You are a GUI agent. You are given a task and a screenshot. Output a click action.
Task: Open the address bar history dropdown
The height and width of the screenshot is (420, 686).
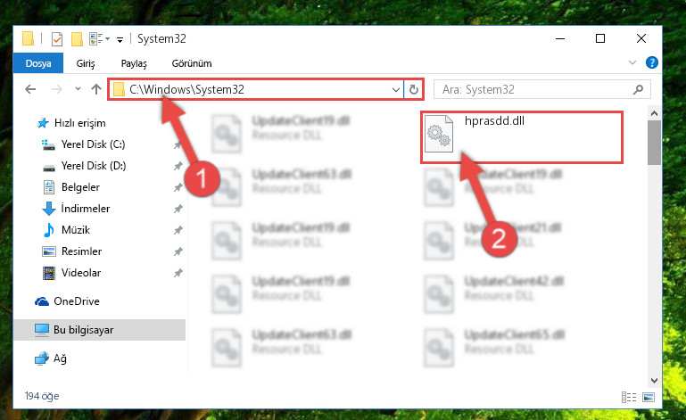(396, 90)
